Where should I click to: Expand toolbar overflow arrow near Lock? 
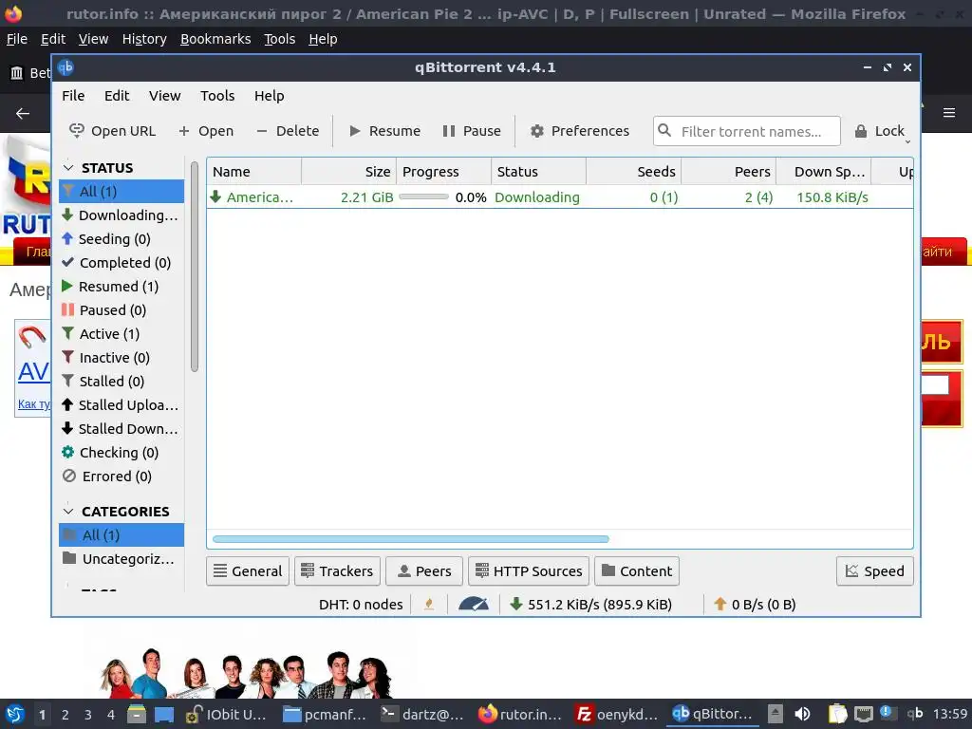907,142
